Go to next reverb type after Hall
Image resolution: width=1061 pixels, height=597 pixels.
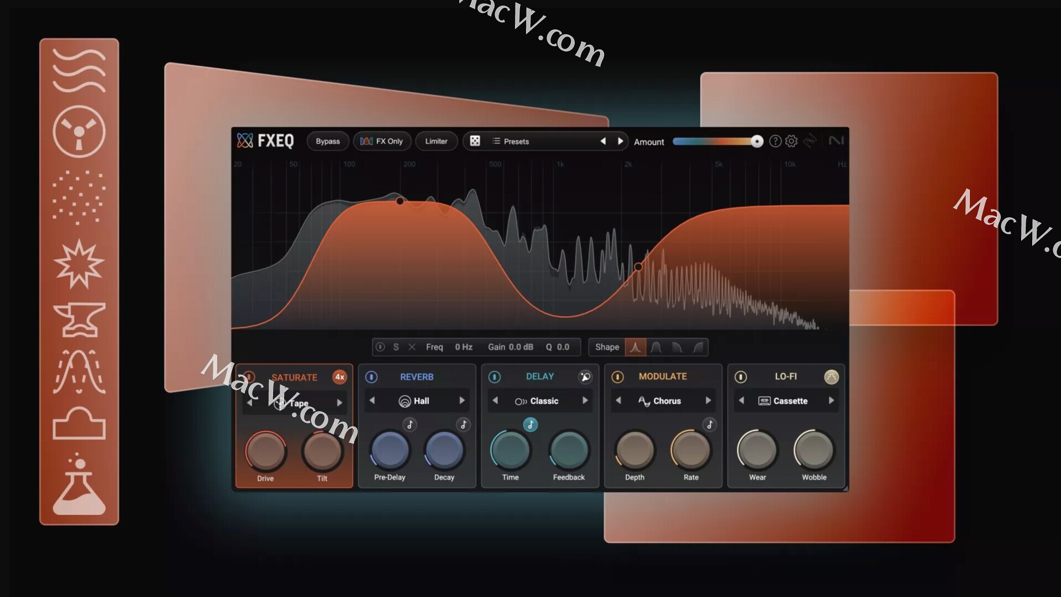pyautogui.click(x=462, y=400)
